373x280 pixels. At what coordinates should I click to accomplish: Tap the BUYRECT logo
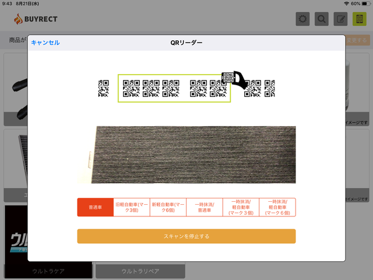36,19
